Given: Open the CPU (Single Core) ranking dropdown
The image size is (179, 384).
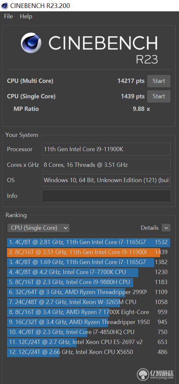Looking at the screenshot, I should coord(38,228).
